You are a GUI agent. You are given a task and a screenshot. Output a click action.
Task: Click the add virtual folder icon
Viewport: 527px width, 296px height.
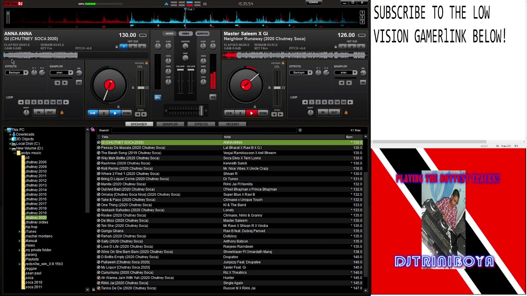pyautogui.click(x=93, y=130)
